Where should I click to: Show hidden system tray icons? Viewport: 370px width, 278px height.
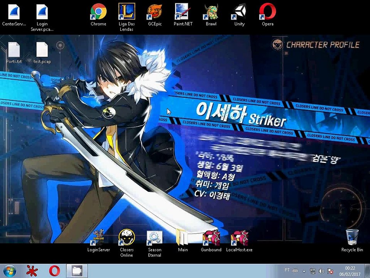coord(304,271)
